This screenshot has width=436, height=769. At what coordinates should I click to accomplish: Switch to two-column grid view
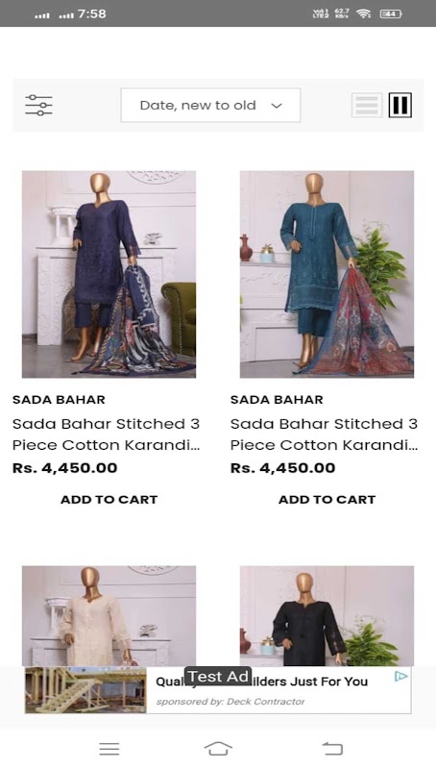(400, 105)
